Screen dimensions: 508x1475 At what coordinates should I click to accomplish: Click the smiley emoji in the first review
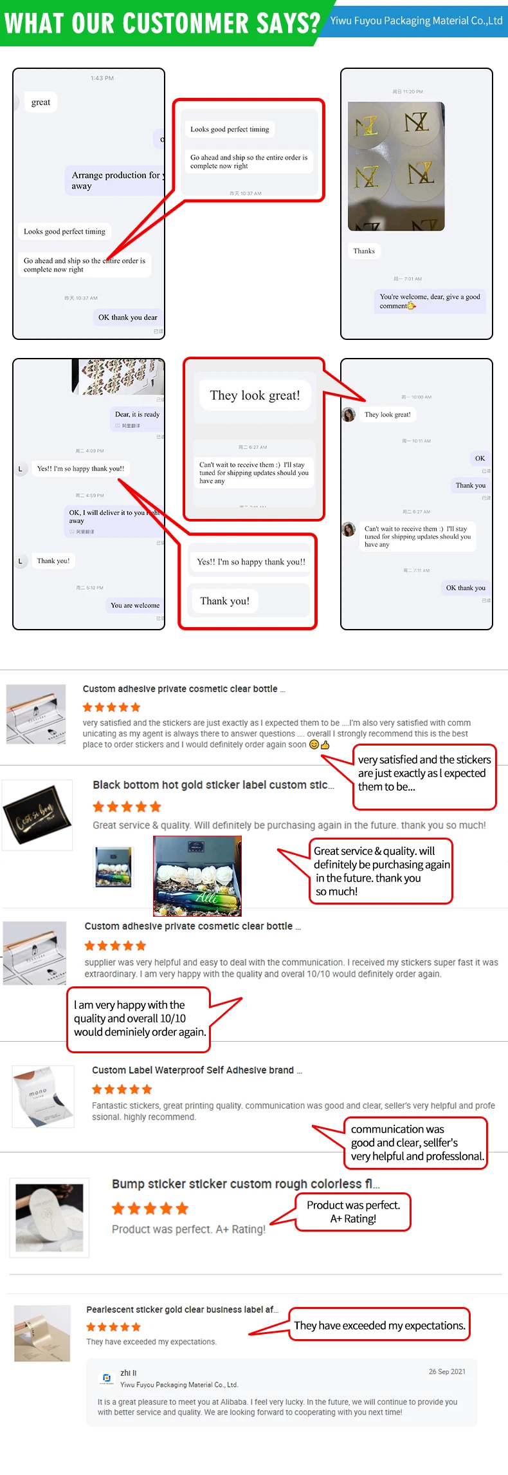[314, 745]
